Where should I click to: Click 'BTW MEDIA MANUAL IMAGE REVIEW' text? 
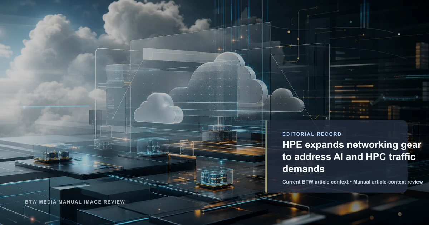click(x=75, y=202)
